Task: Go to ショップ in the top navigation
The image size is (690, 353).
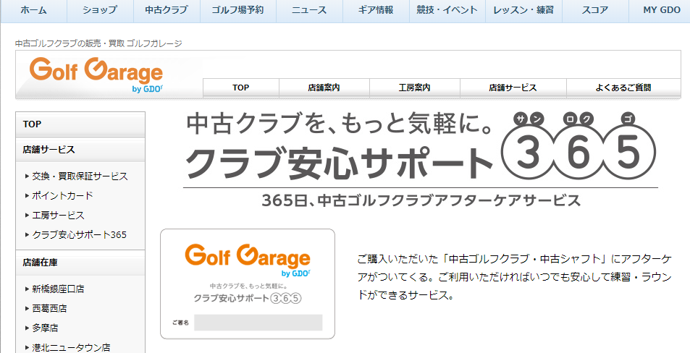Action: point(100,10)
